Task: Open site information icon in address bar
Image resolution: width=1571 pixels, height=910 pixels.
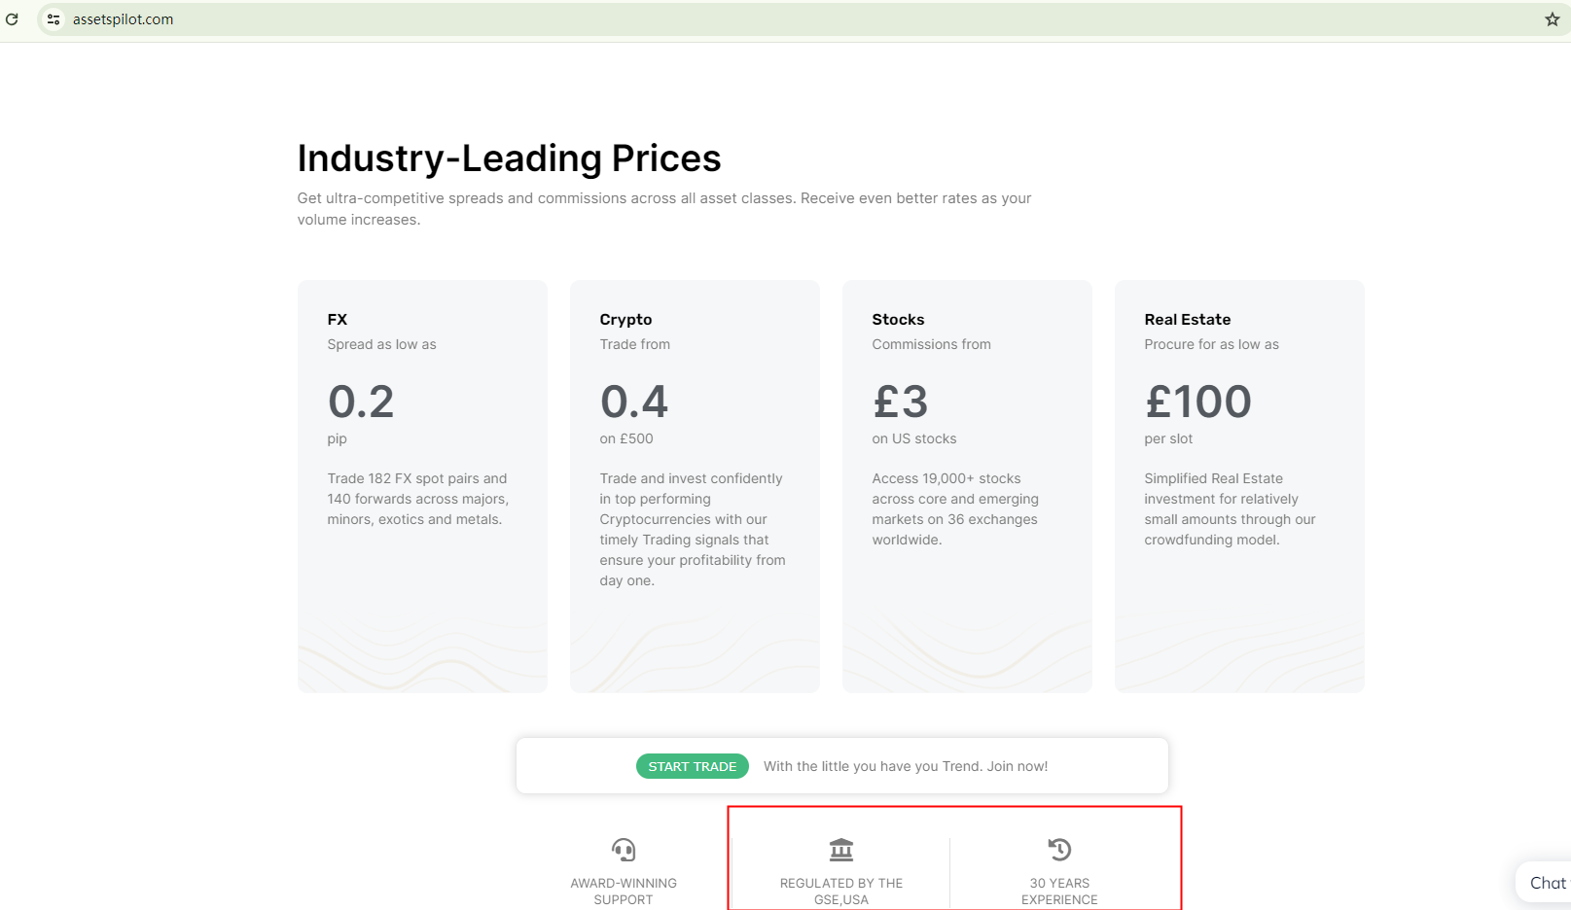Action: coord(54,19)
